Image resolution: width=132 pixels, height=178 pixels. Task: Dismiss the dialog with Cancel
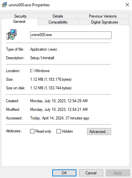(x=91, y=173)
